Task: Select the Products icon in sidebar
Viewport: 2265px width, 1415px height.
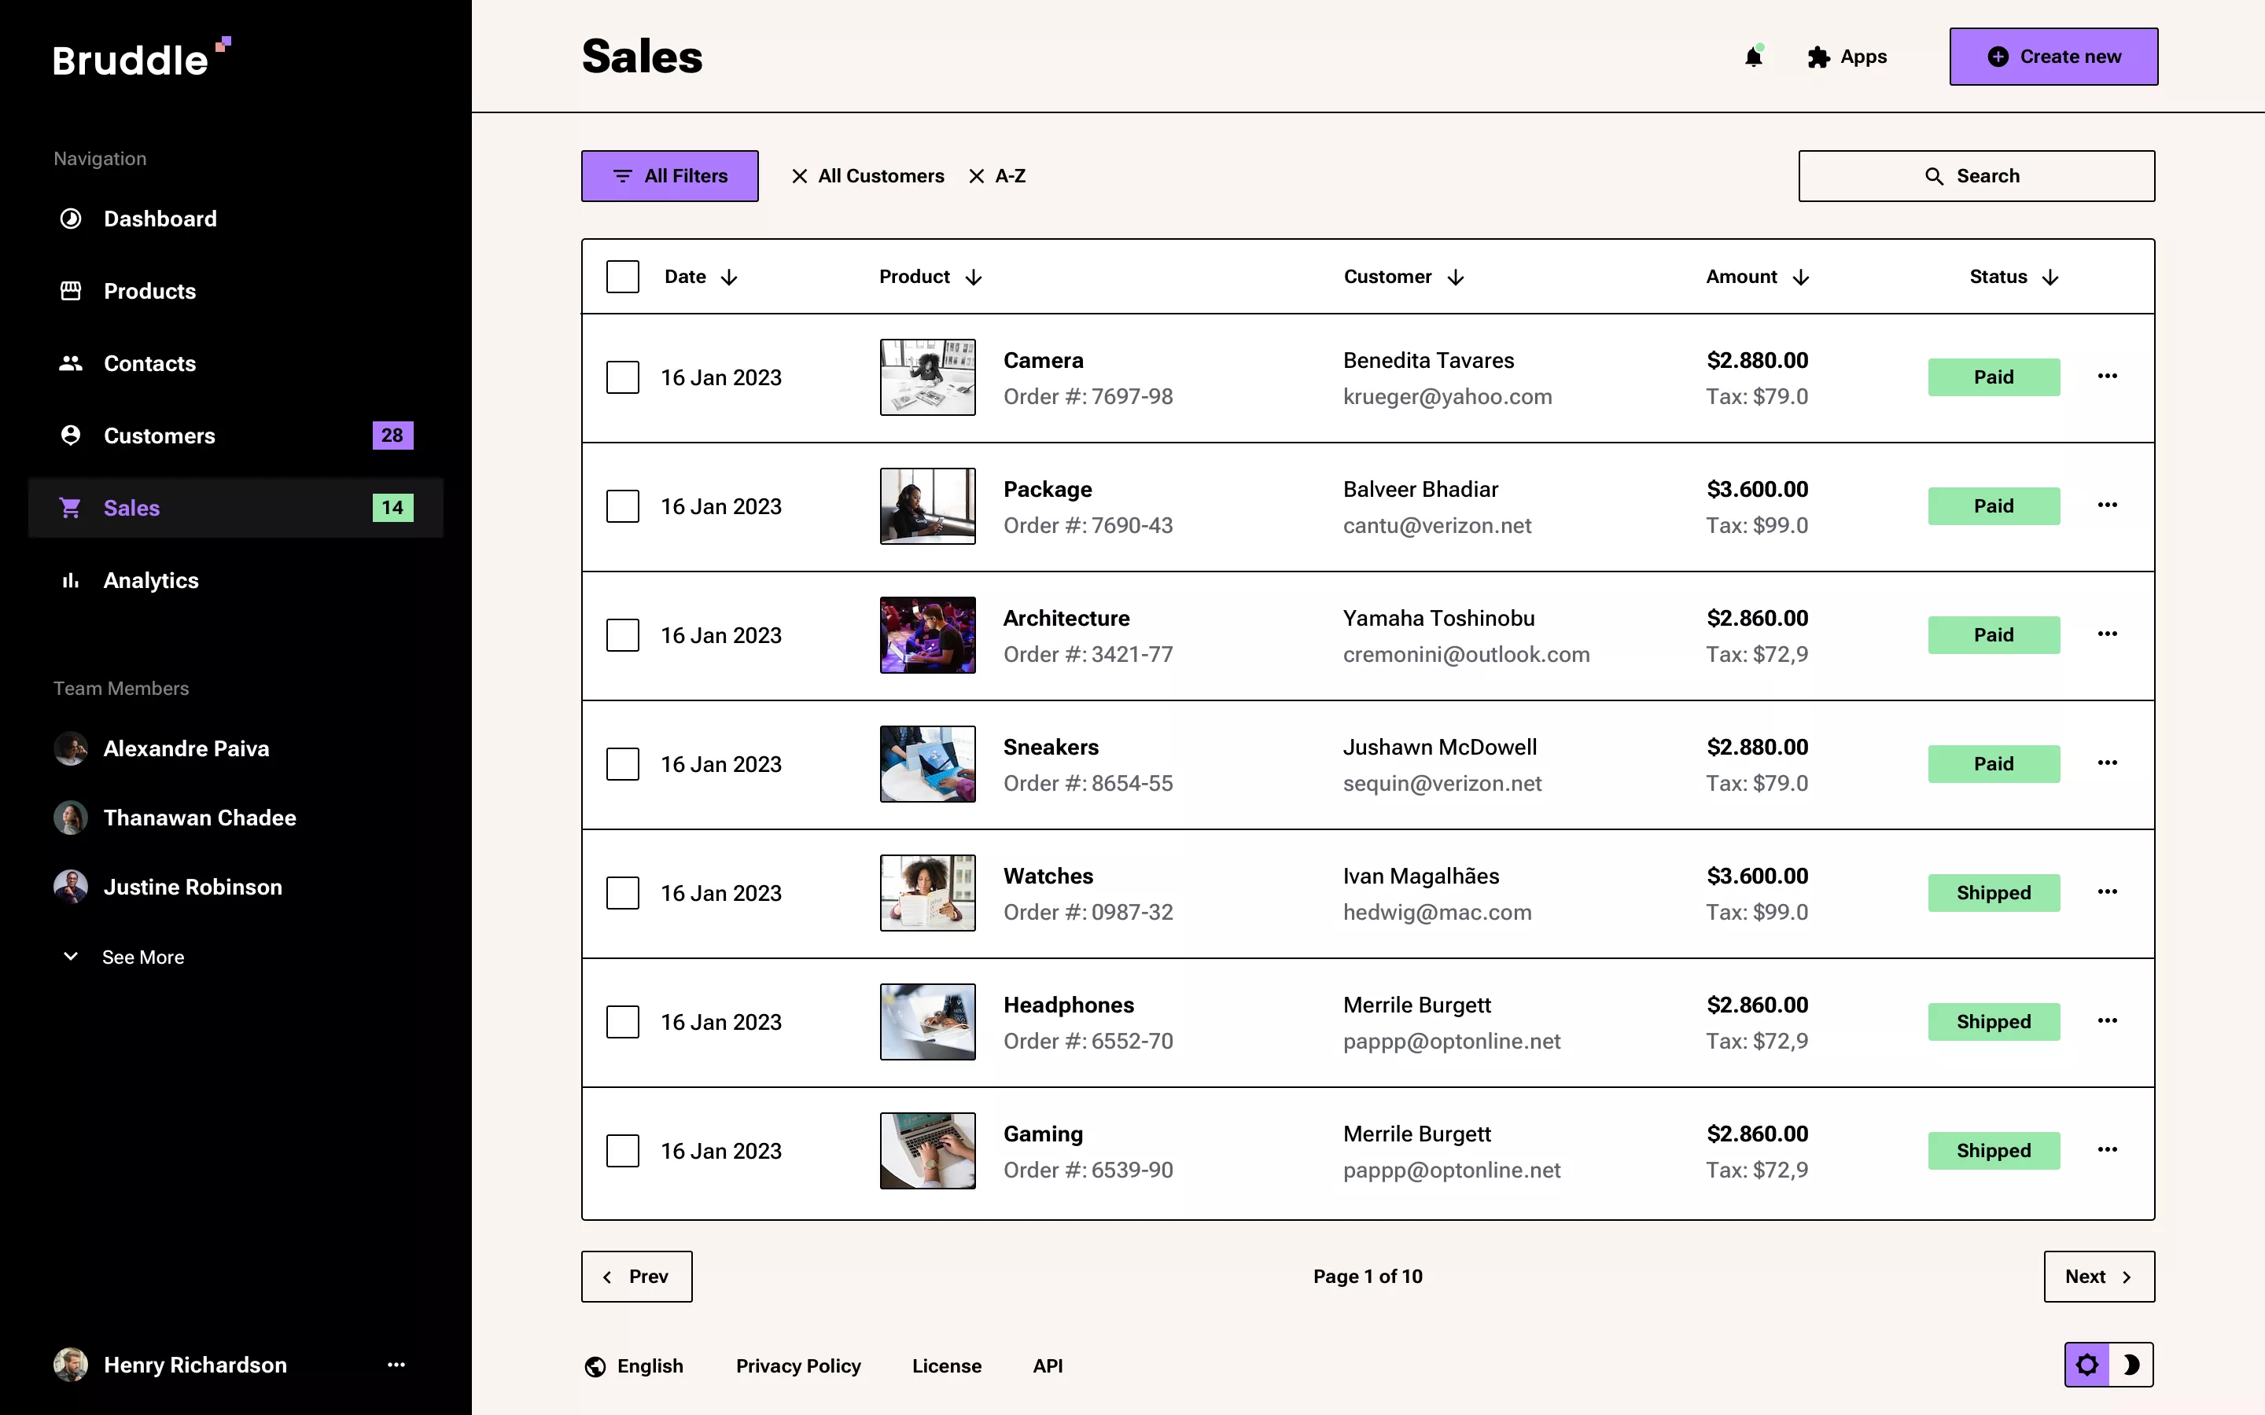Action: coord(71,291)
